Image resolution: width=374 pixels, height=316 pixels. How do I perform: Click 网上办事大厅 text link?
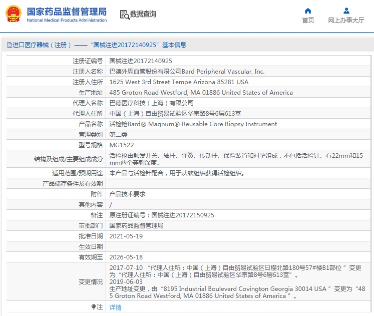coord(346,20)
